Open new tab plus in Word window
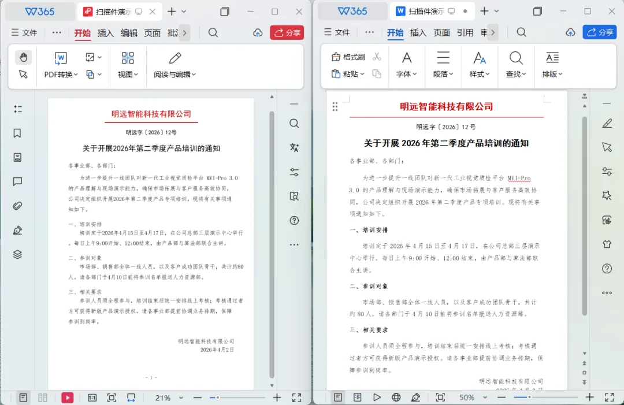Image resolution: width=624 pixels, height=405 pixels. pyautogui.click(x=484, y=11)
